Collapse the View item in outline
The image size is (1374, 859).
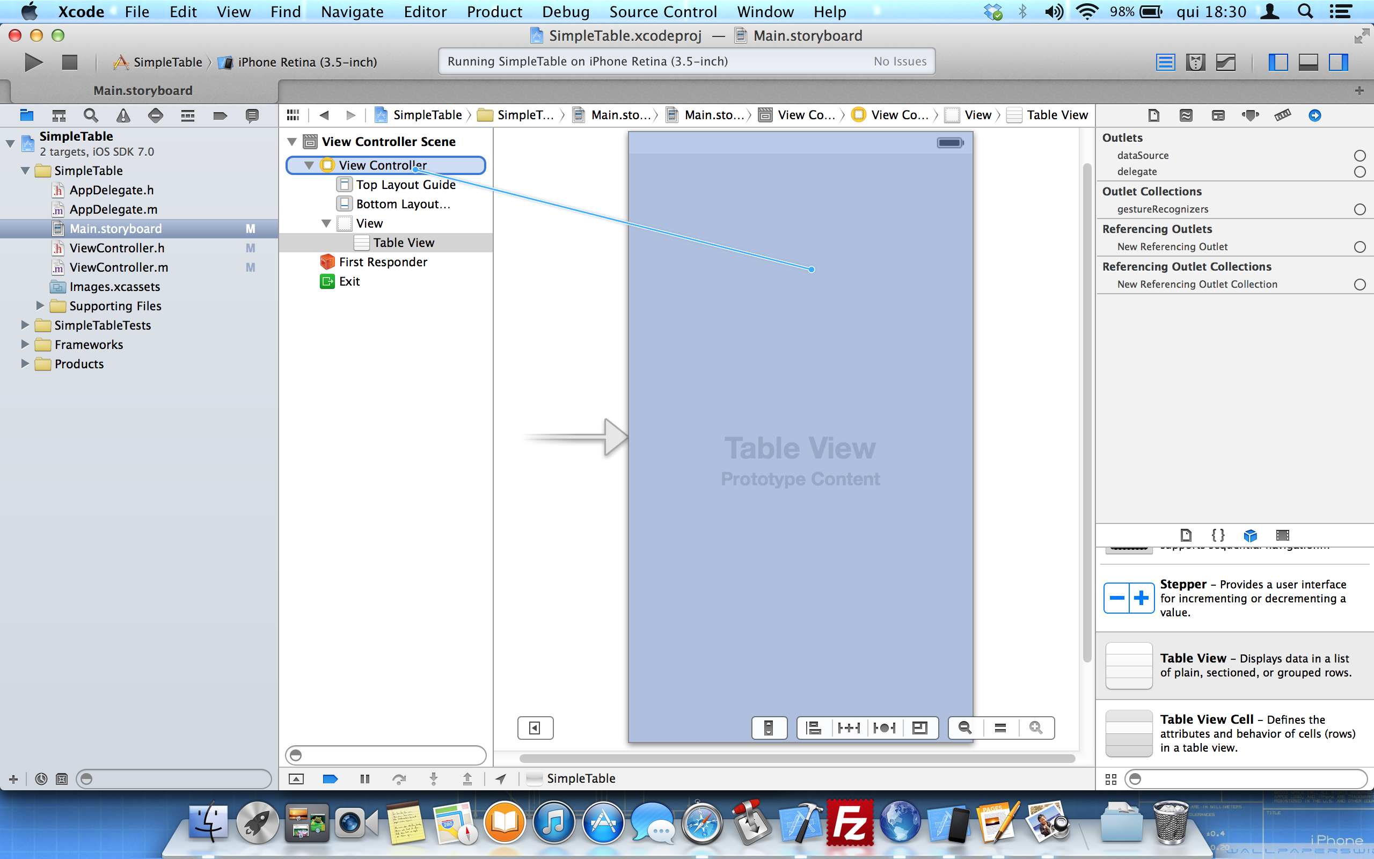(326, 223)
